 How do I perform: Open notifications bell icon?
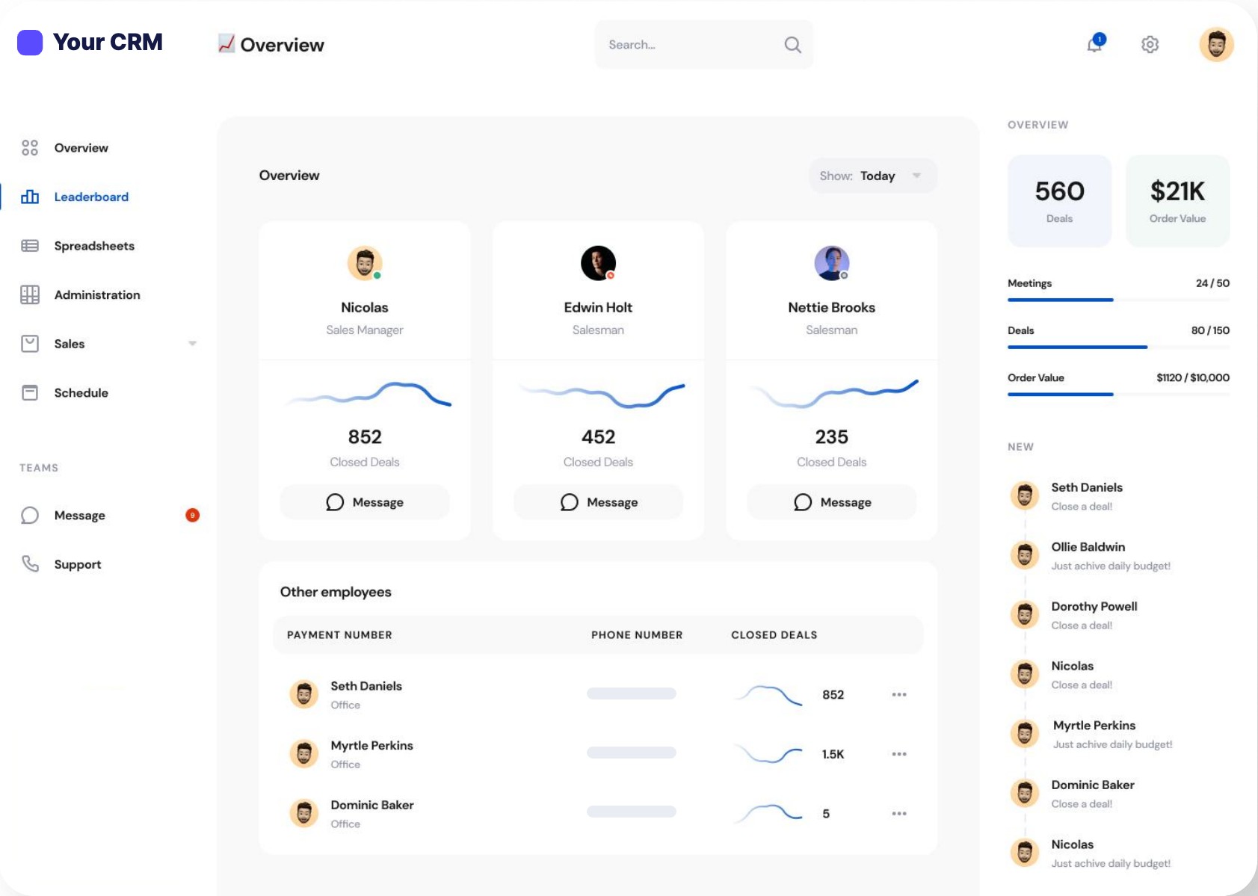1095,44
